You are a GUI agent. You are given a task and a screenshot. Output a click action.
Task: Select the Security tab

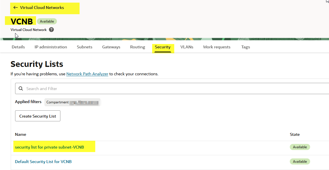tap(163, 47)
